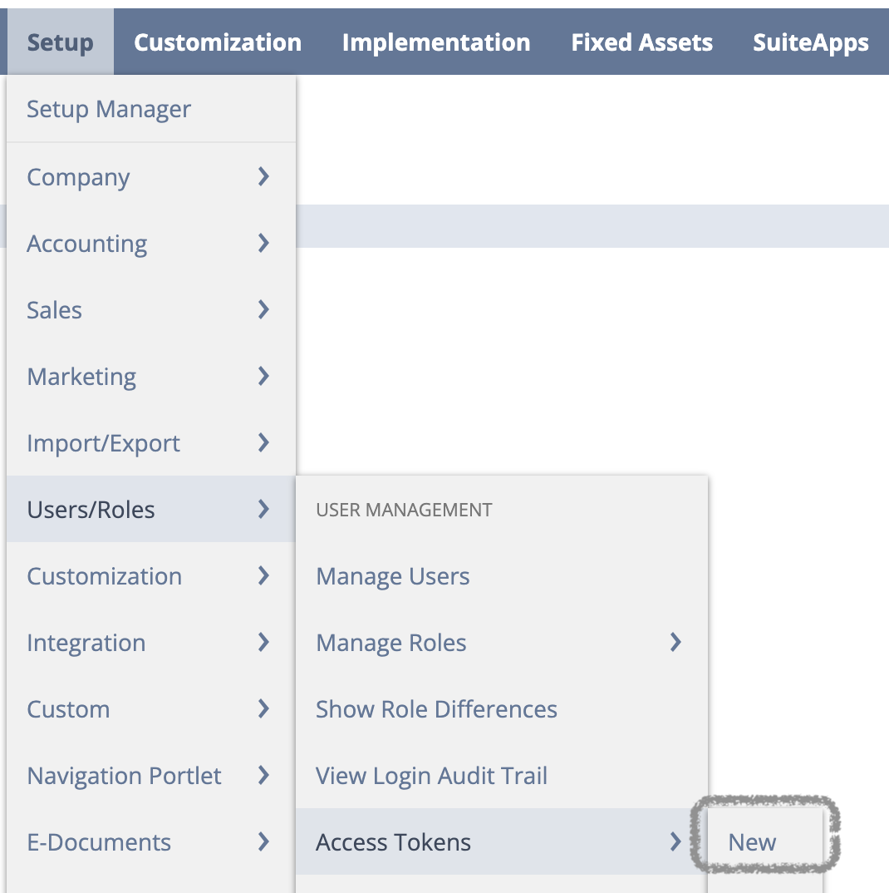Click Manage Users link

click(393, 576)
